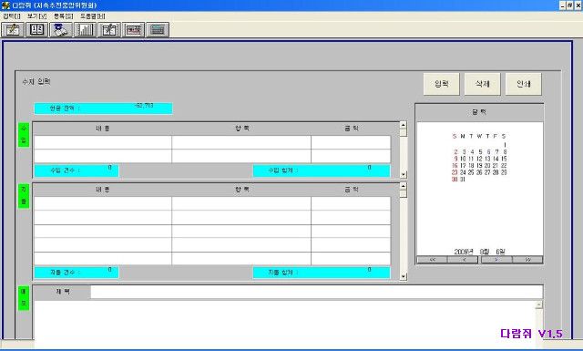Click the 내용 header of 수입 table
This screenshot has height=351, width=583.
[x=103, y=129]
